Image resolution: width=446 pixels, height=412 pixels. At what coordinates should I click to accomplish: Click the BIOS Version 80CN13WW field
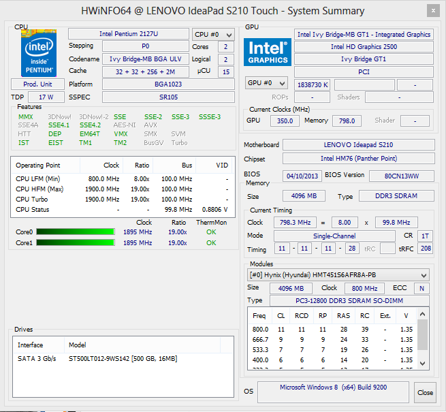pyautogui.click(x=402, y=176)
